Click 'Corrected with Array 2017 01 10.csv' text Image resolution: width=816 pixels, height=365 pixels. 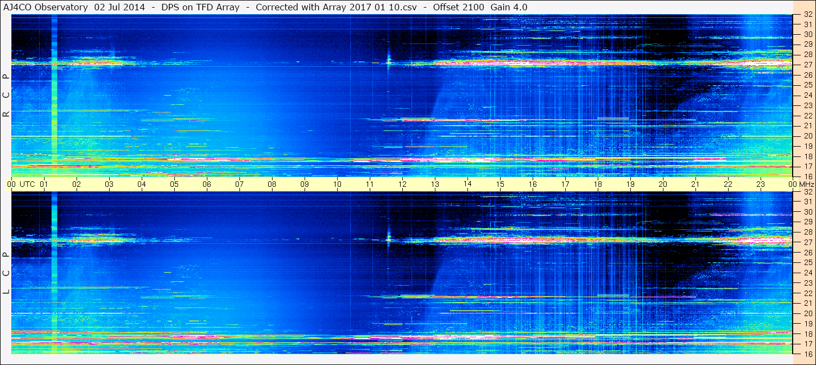coord(336,7)
